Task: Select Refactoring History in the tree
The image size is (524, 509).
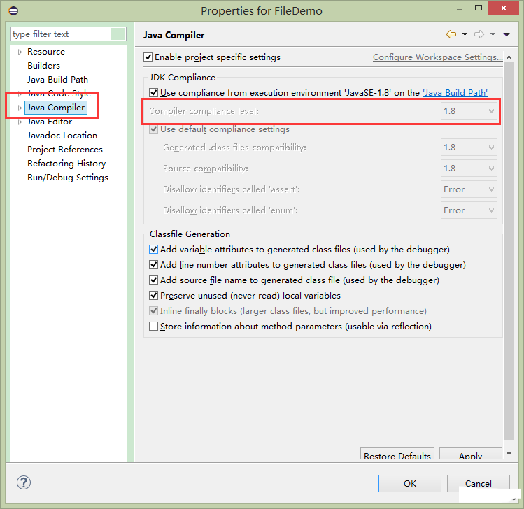Action: click(66, 164)
